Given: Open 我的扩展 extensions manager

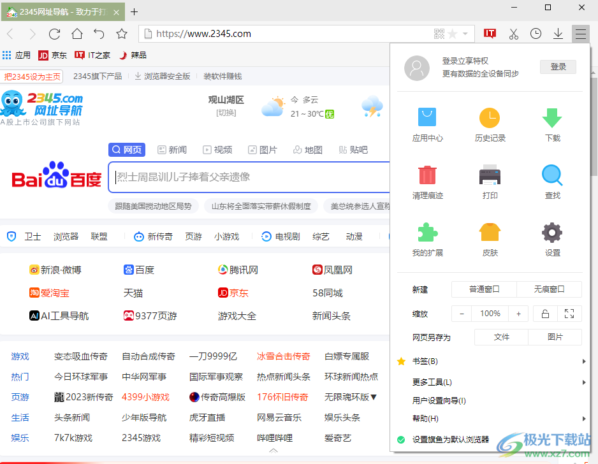Looking at the screenshot, I should (x=427, y=239).
